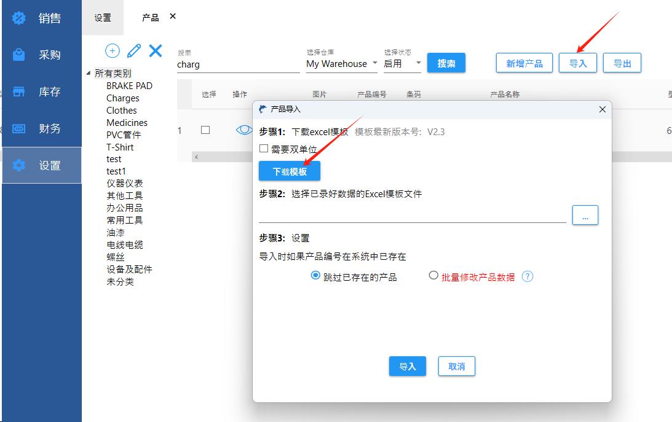Viewport: 672px width, 422px height.
Task: Click the eye view icon in product row
Action: [x=244, y=130]
